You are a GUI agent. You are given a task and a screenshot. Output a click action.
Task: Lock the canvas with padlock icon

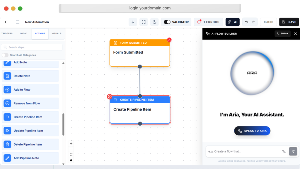pos(71,160)
